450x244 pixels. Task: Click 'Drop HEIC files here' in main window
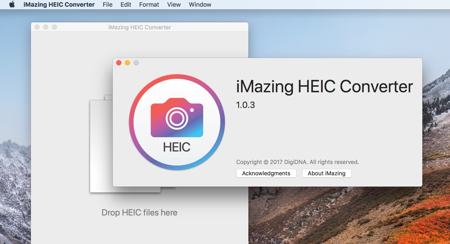[x=139, y=213]
